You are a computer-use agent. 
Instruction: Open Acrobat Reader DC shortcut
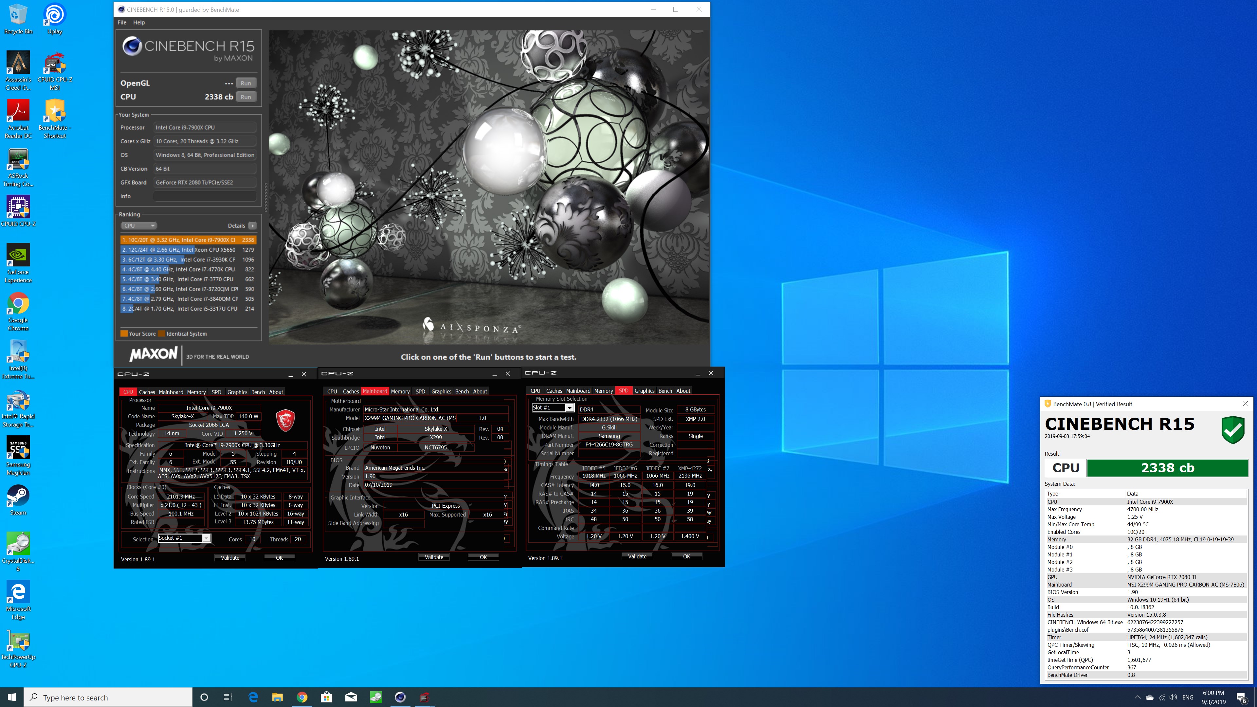pos(18,119)
